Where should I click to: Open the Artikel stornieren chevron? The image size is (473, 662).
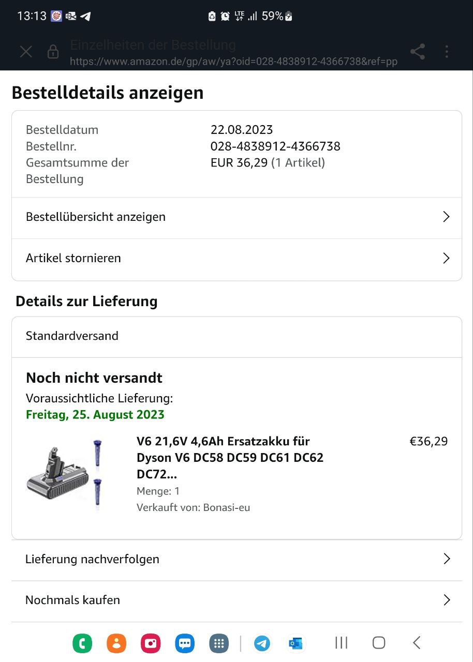pos(446,258)
